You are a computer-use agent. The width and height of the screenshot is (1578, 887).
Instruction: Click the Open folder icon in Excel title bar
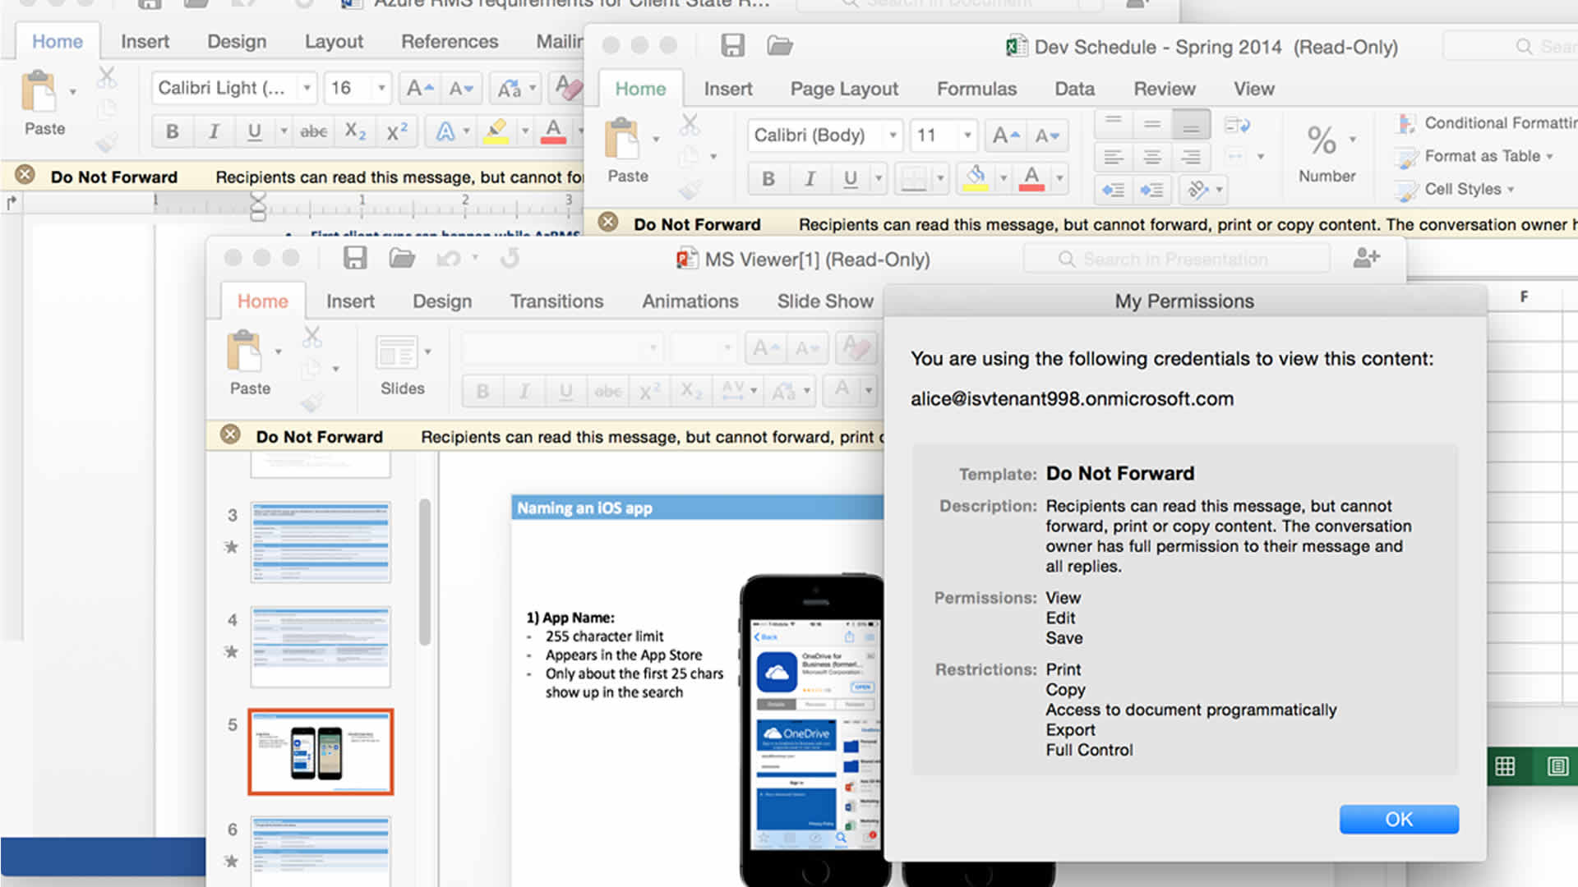pyautogui.click(x=779, y=46)
